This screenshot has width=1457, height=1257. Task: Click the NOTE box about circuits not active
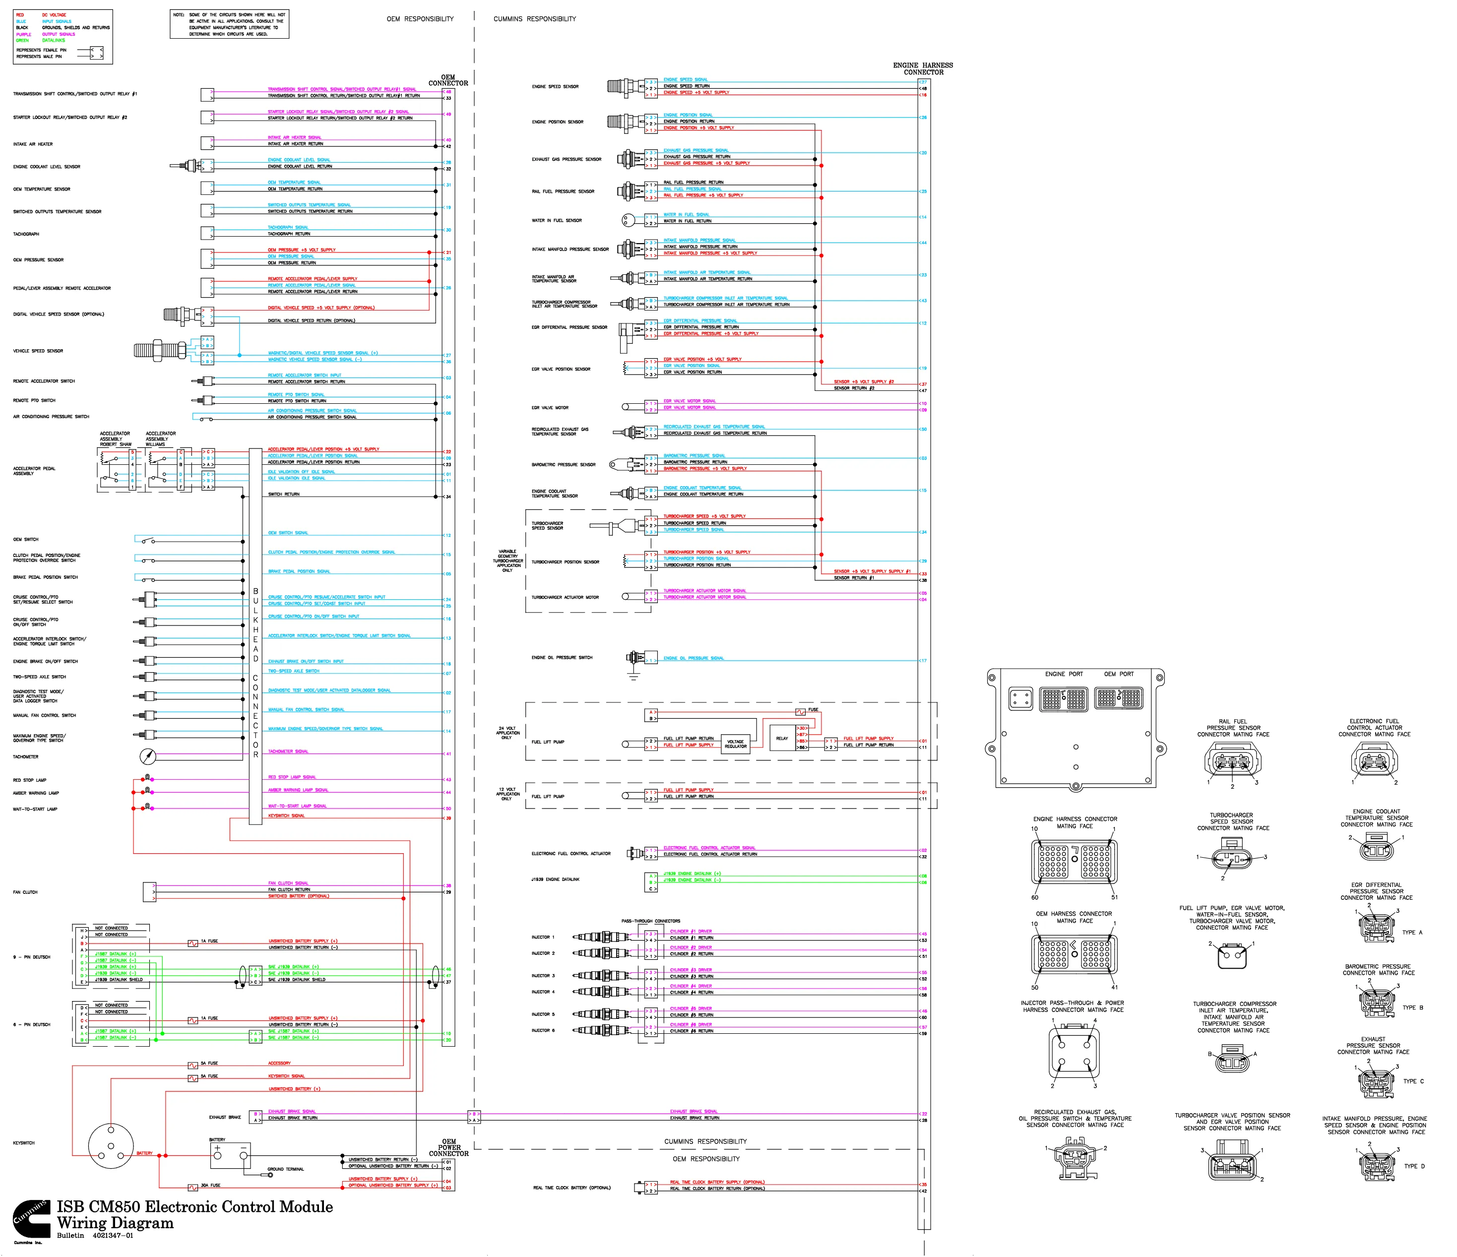pyautogui.click(x=229, y=24)
